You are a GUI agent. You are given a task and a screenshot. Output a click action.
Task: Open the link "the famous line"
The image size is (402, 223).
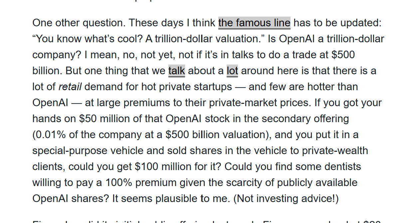(x=254, y=23)
